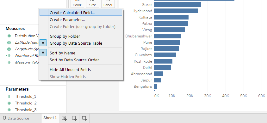Click the Number of Records calculated icon

pyautogui.click(x=9, y=56)
